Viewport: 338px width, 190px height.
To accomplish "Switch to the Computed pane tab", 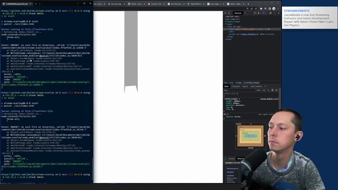I will (x=236, y=87).
